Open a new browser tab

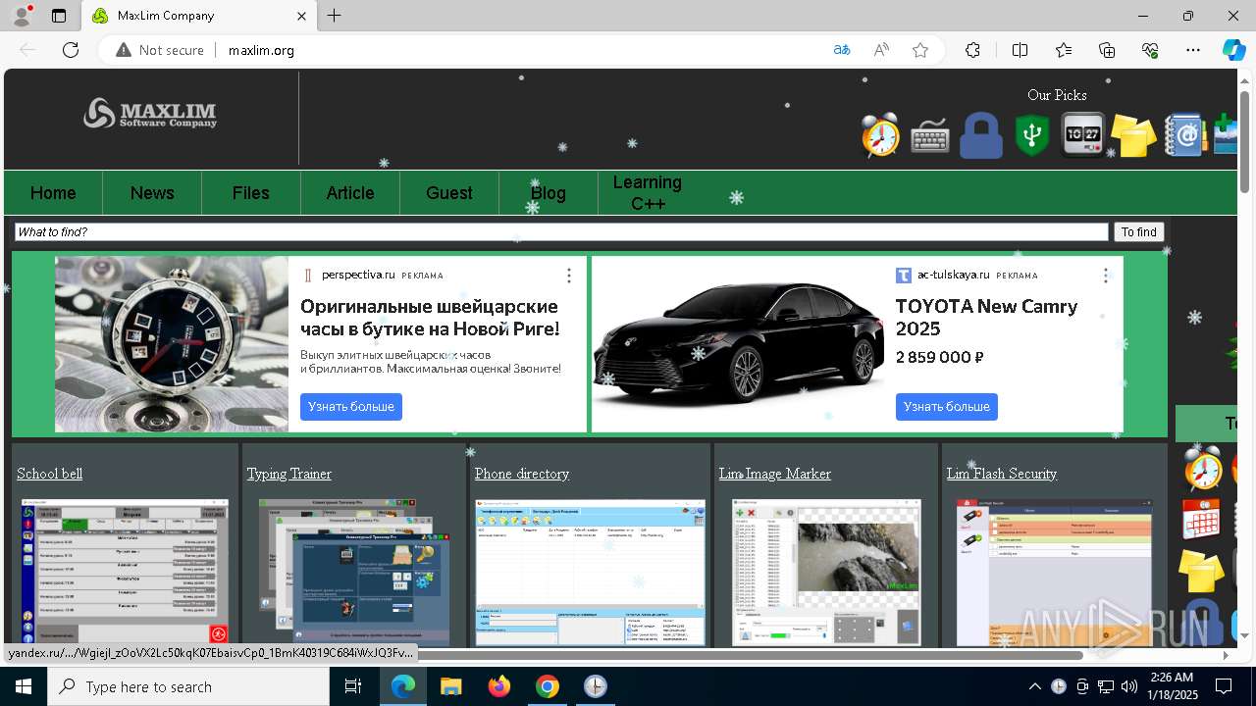(335, 16)
